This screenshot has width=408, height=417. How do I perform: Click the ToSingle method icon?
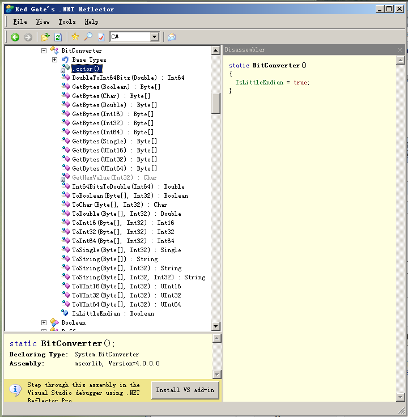(x=66, y=250)
